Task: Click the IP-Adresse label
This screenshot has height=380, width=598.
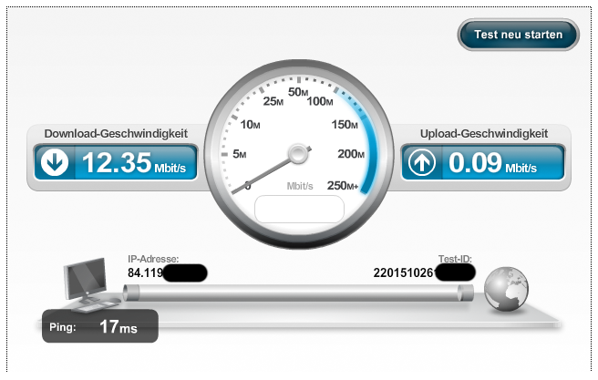Action: tap(153, 259)
